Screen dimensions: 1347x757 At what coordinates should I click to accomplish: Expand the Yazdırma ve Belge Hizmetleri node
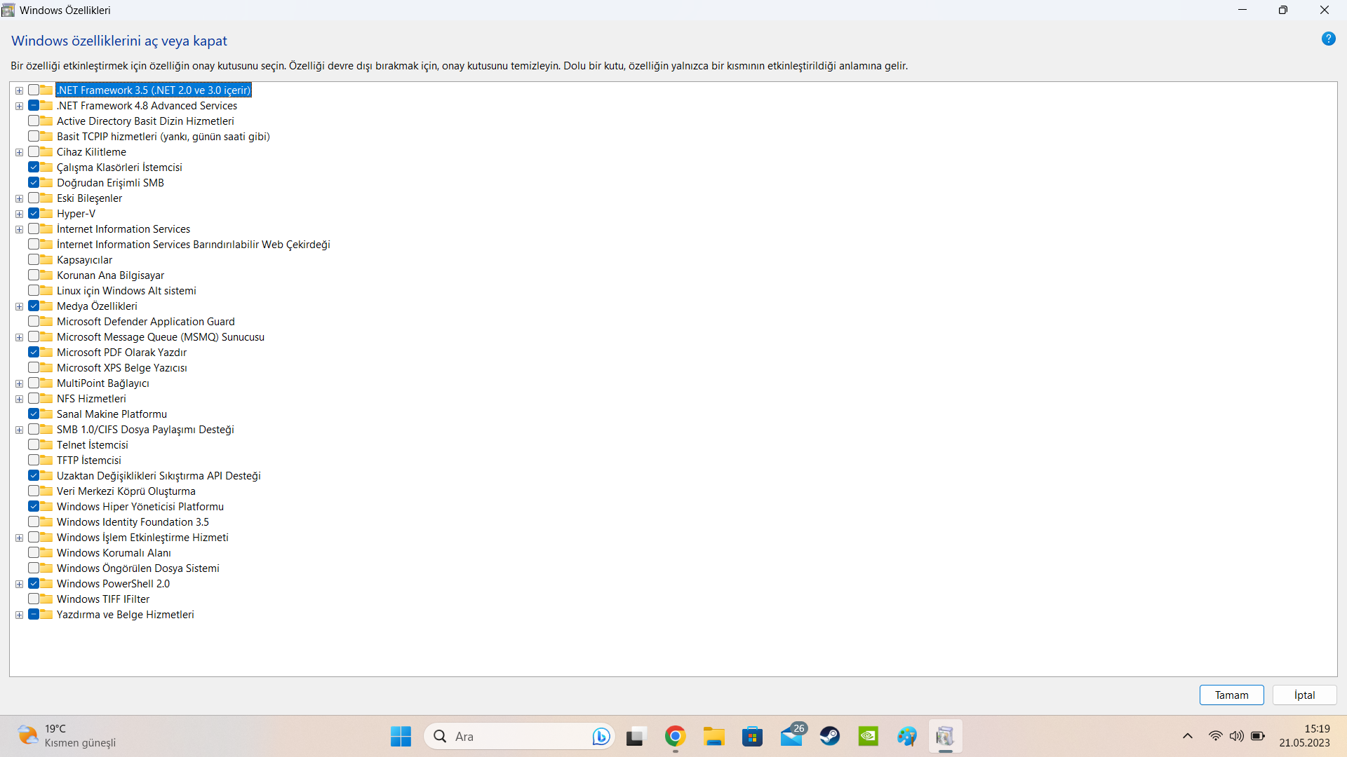tap(20, 615)
